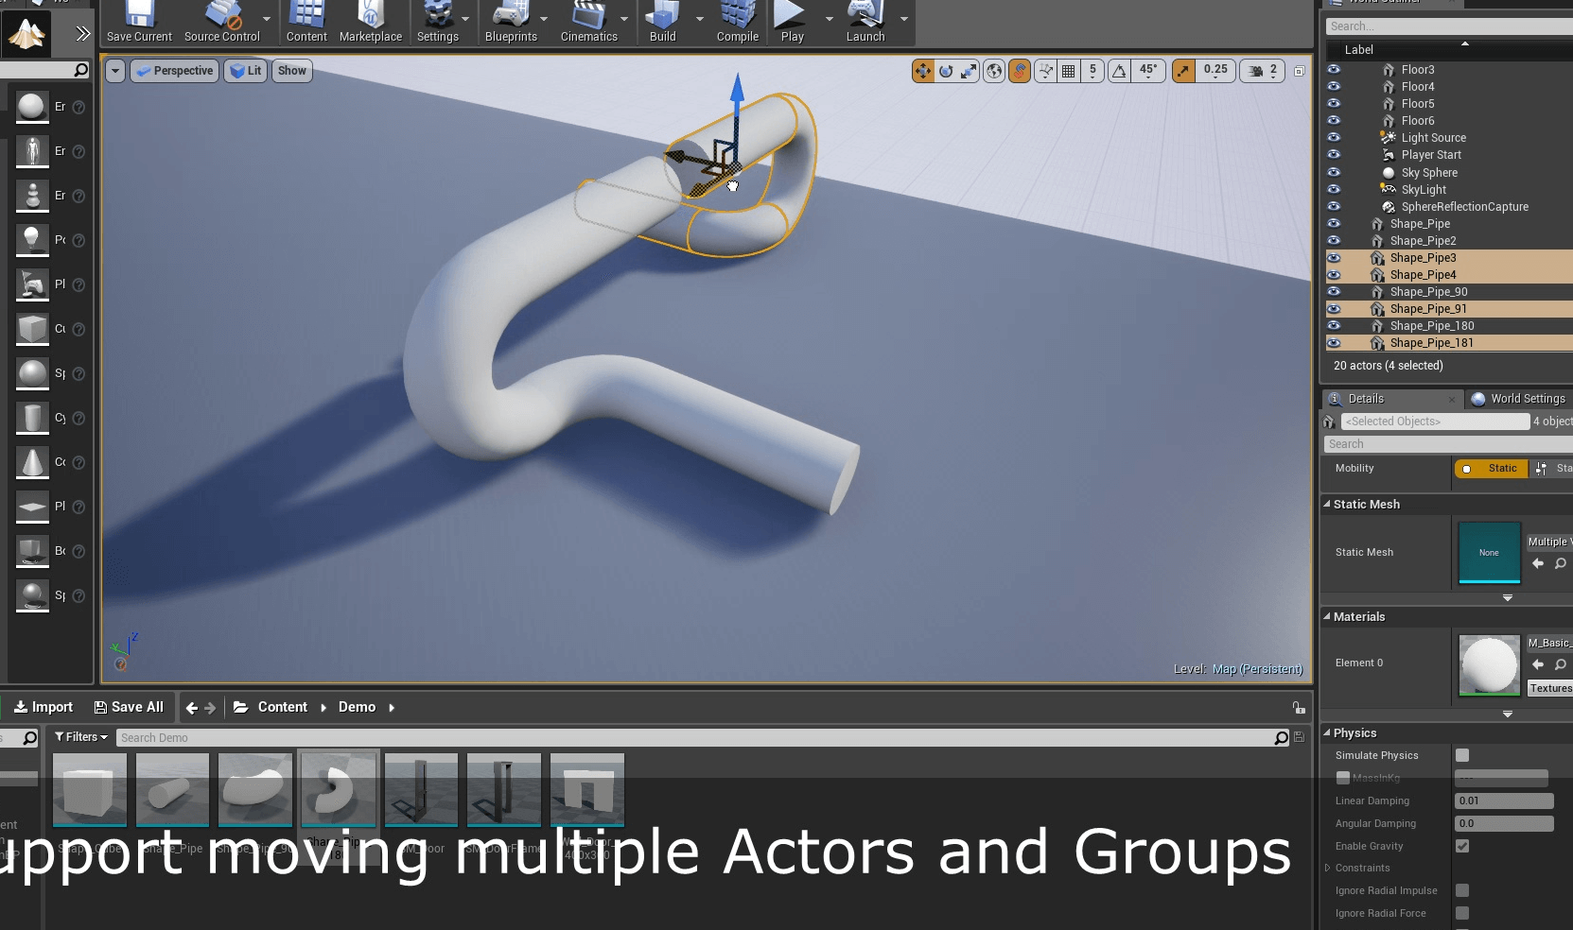Toggle Enable Gravity checkbox
The height and width of the screenshot is (930, 1573).
pyautogui.click(x=1462, y=846)
